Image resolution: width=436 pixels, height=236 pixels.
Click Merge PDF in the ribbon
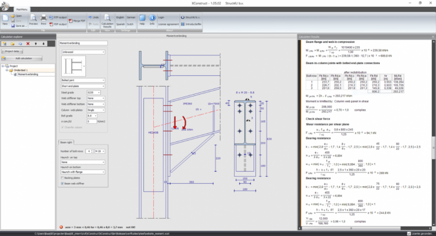pyautogui.click(x=77, y=21)
